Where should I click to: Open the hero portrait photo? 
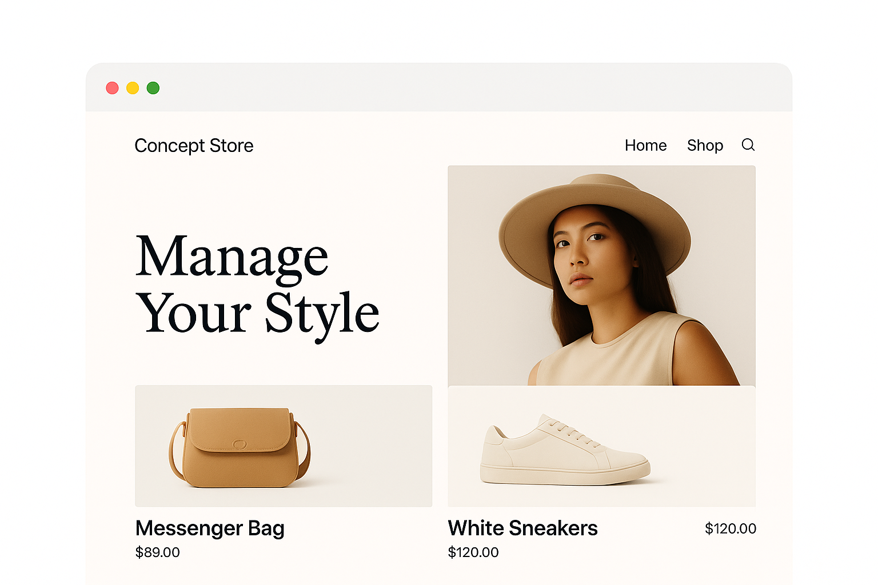point(601,275)
